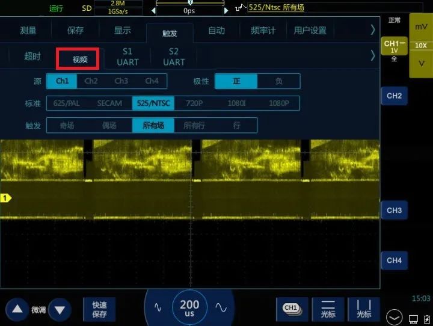Tap the 10X probe attenuation label
The width and height of the screenshot is (433, 326).
pyautogui.click(x=421, y=46)
